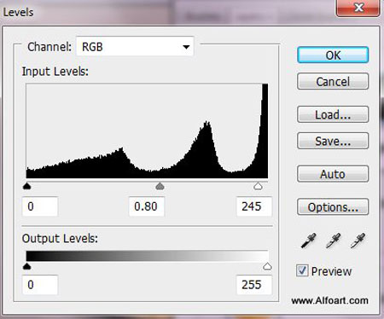384x319 pixels.
Task: Grab the output white level slider
Action: (267, 266)
